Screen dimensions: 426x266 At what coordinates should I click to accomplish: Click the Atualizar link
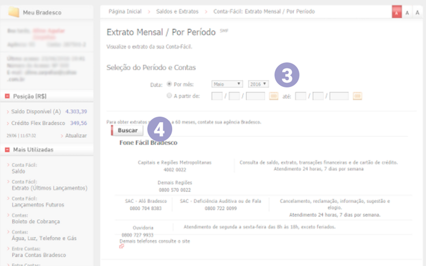tap(76, 135)
